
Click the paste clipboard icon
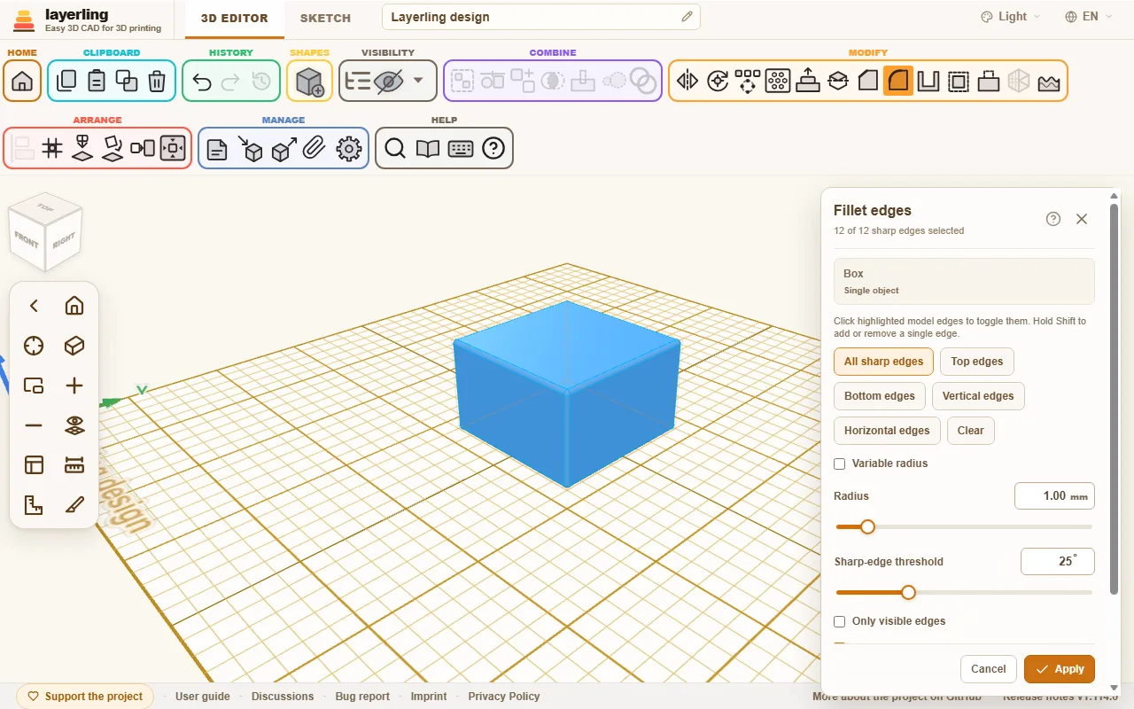(x=97, y=82)
